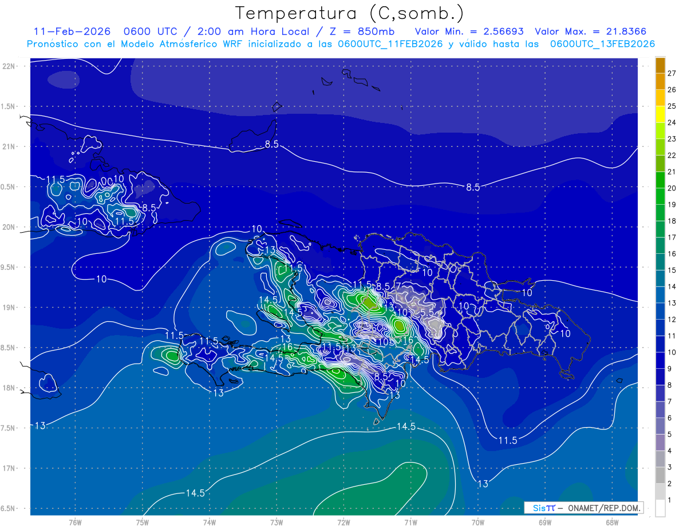Click the white swatch below legend value 1
Viewport: 687px width, 530px height.
[660, 508]
